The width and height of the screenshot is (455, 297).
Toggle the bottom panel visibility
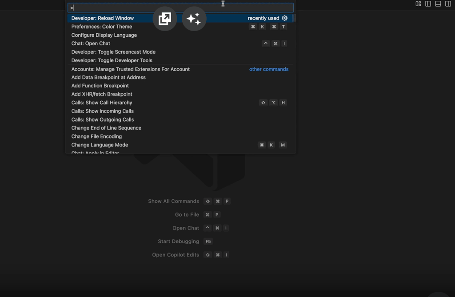point(438,4)
